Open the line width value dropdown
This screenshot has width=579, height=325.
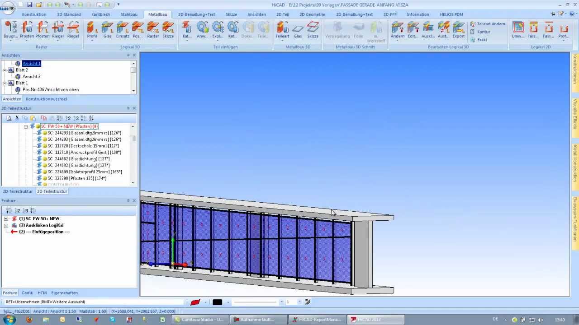click(x=300, y=302)
